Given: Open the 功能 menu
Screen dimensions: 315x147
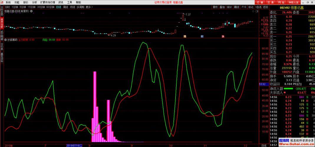Looking at the screenshot, I should click(x=17, y=2).
